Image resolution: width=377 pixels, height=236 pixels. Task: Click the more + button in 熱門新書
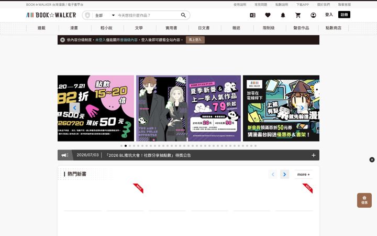(x=303, y=174)
